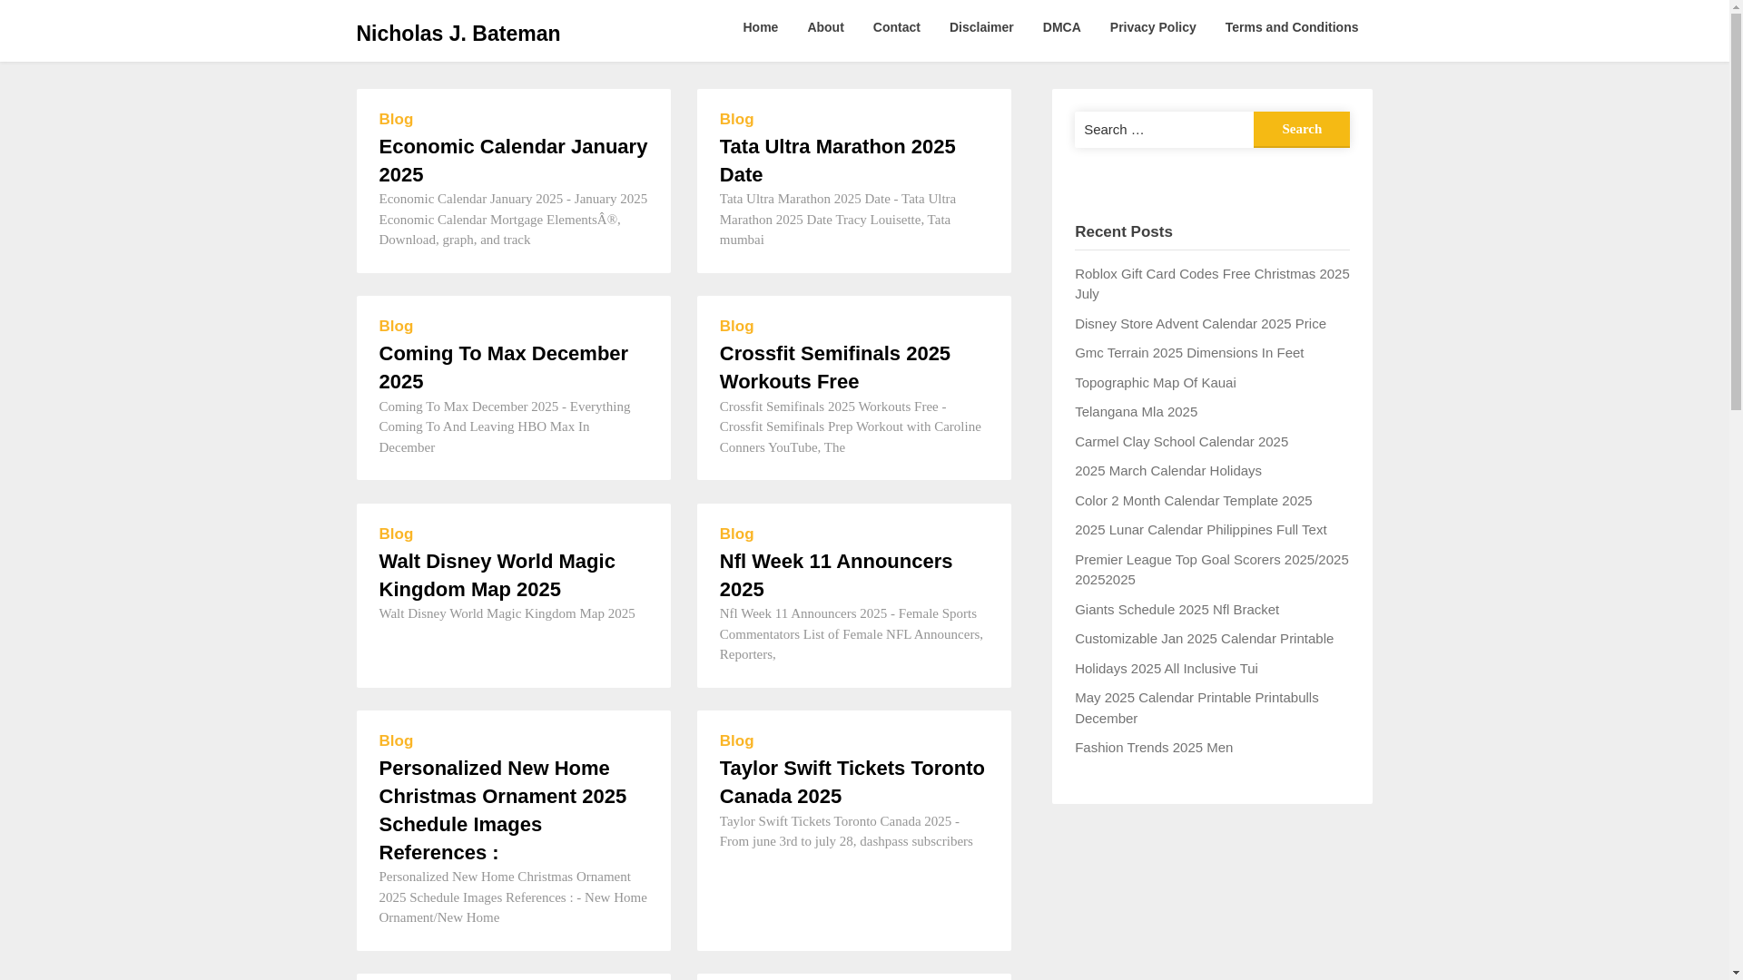Image resolution: width=1743 pixels, height=980 pixels.
Task: Click Blog category above Walt Disney World
Action: (396, 534)
